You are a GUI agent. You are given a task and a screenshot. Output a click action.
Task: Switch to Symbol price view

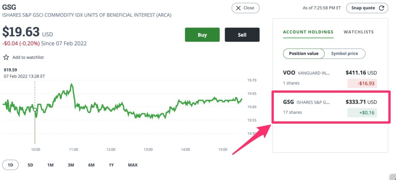pos(345,53)
